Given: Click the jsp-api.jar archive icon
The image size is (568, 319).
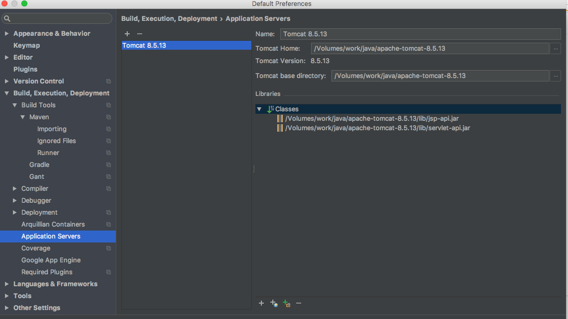Looking at the screenshot, I should [280, 118].
